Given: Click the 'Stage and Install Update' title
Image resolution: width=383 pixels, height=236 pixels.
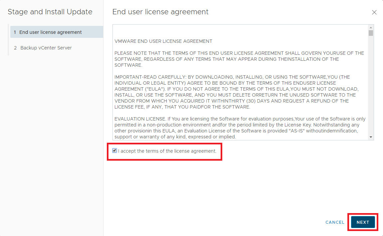Looking at the screenshot, I should tap(50, 12).
